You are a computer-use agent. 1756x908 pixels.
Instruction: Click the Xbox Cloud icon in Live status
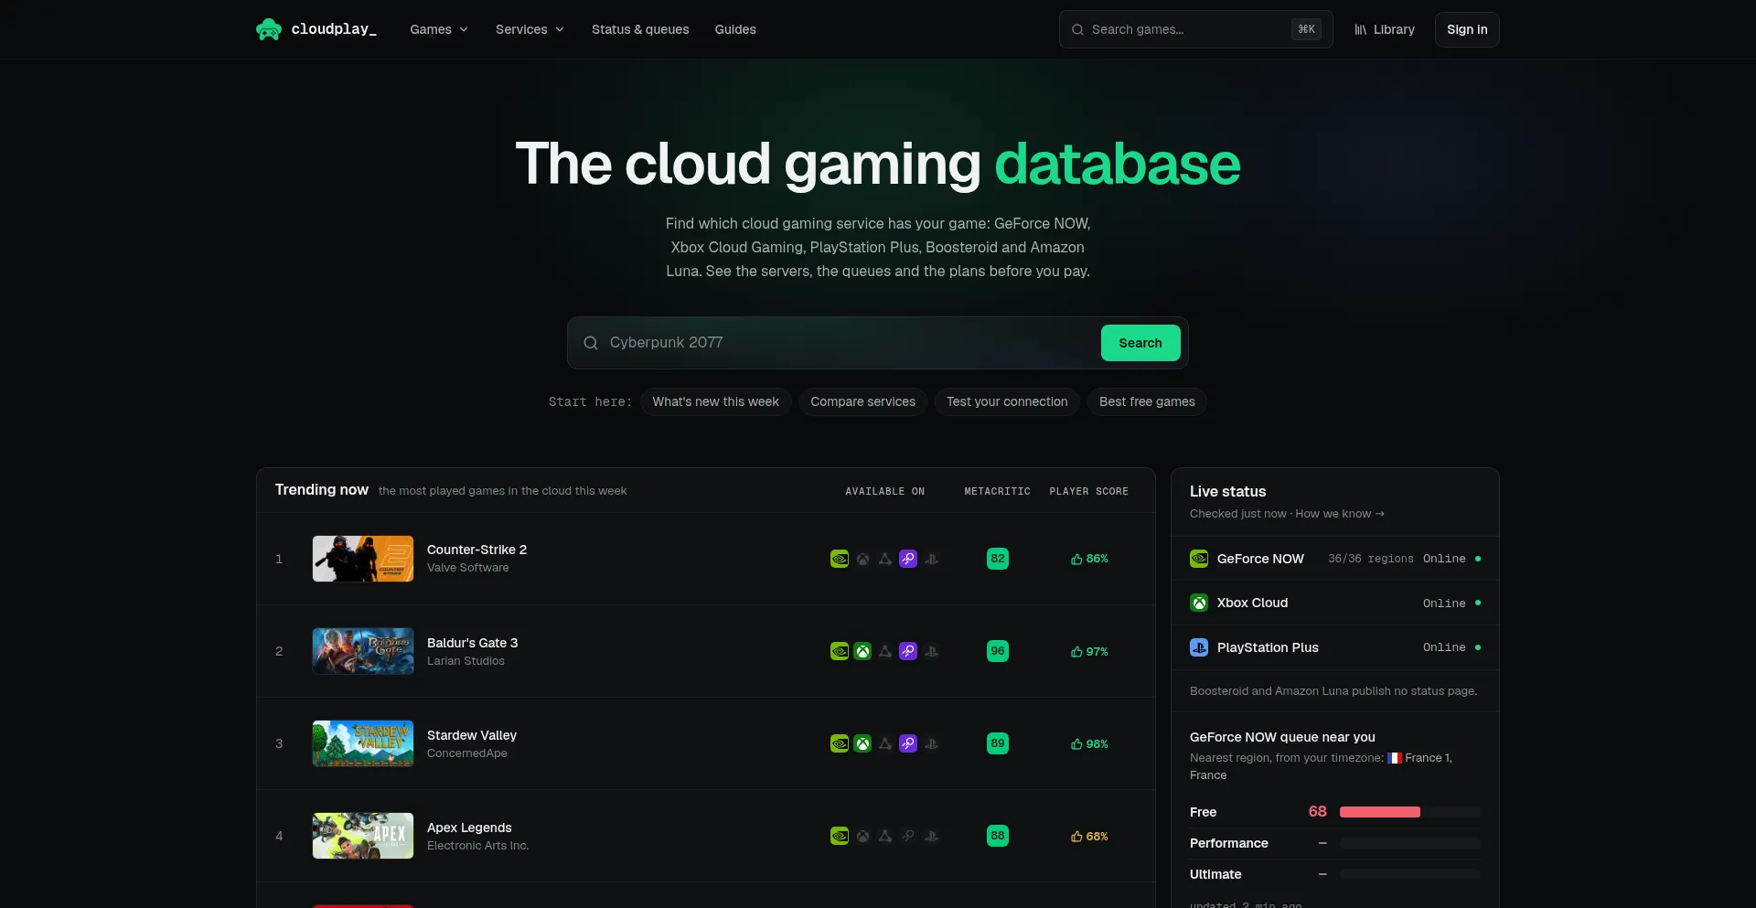point(1199,603)
